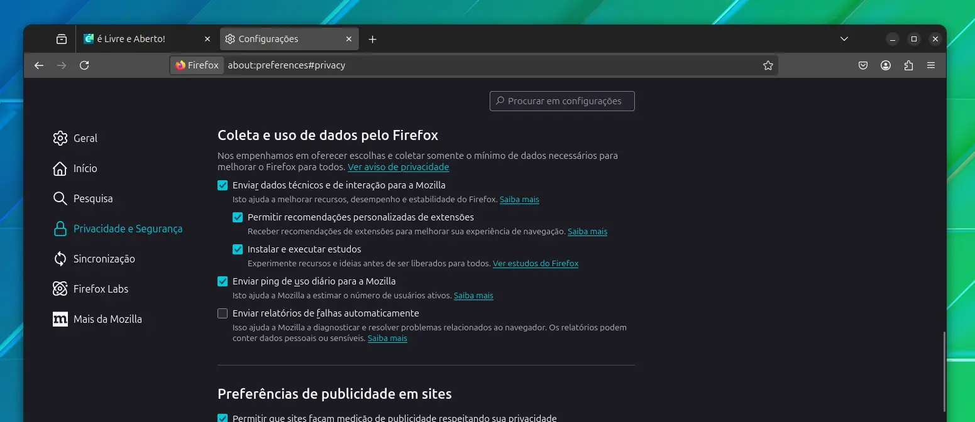Click the forward navigation arrow
The image size is (975, 422).
(x=62, y=65)
